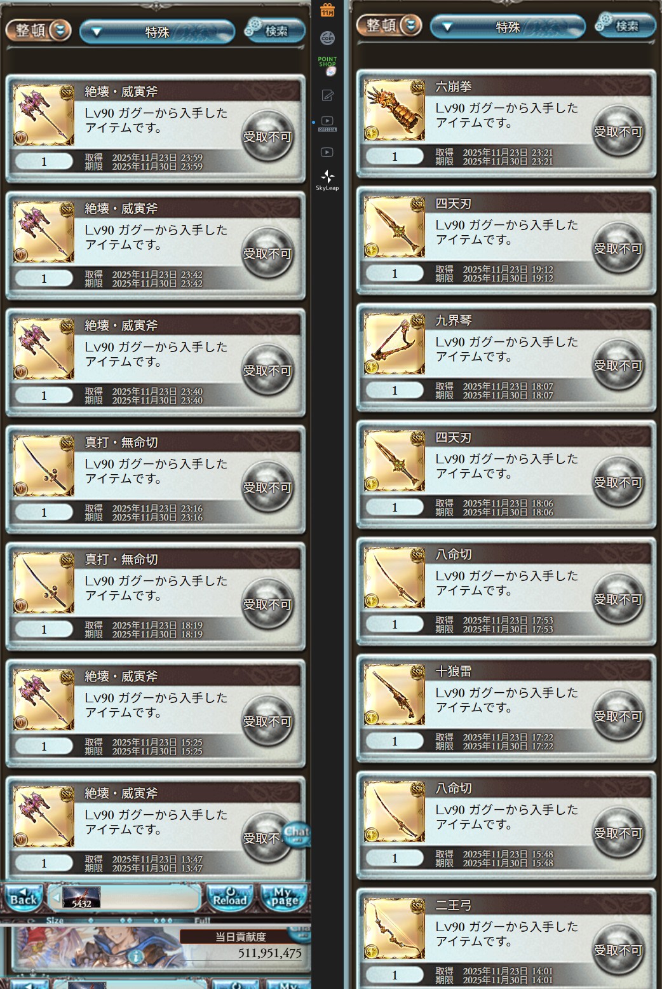Click 受取不可 button for 六崩拳
662x989 pixels.
coord(618,132)
